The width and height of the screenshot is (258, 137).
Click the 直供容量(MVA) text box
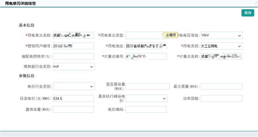click(73, 109)
